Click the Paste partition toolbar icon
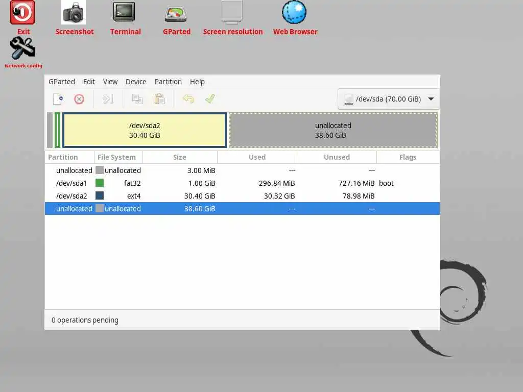This screenshot has width=523, height=392. 159,99
